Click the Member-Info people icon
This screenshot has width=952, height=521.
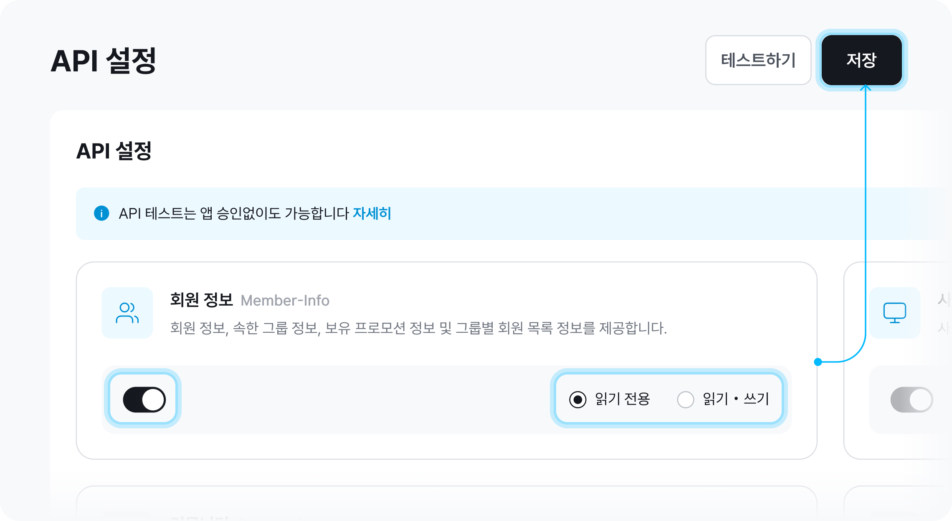point(127,313)
